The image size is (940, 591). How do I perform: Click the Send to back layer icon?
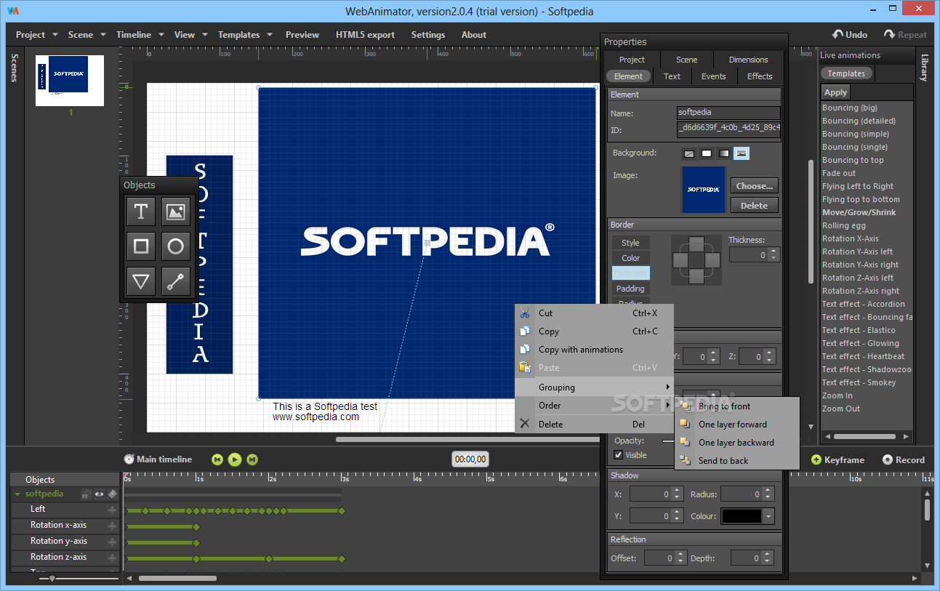[x=685, y=460]
